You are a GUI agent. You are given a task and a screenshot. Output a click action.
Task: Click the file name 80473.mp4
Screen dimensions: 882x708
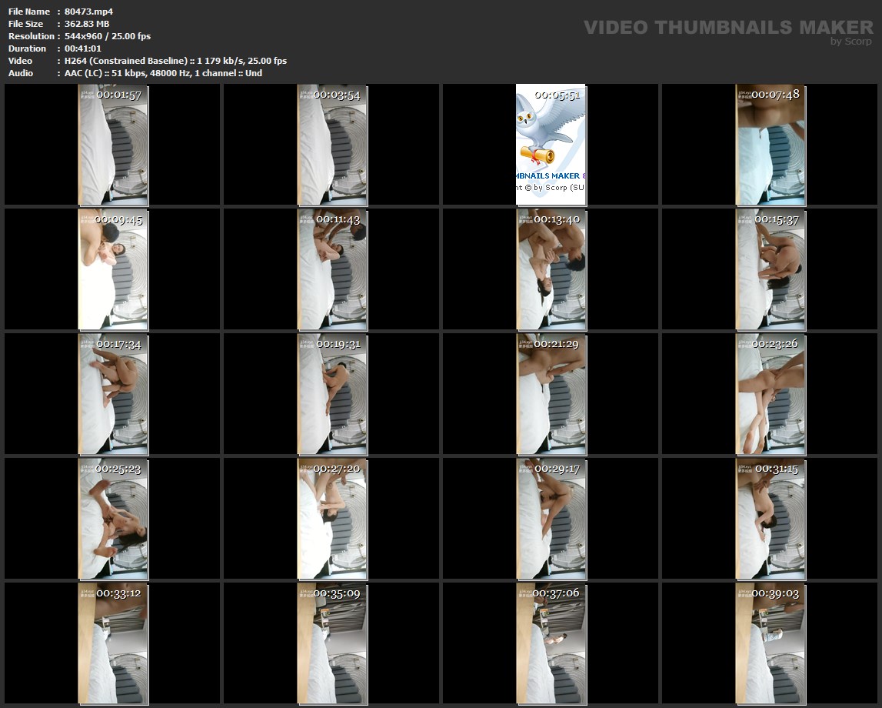pos(89,12)
